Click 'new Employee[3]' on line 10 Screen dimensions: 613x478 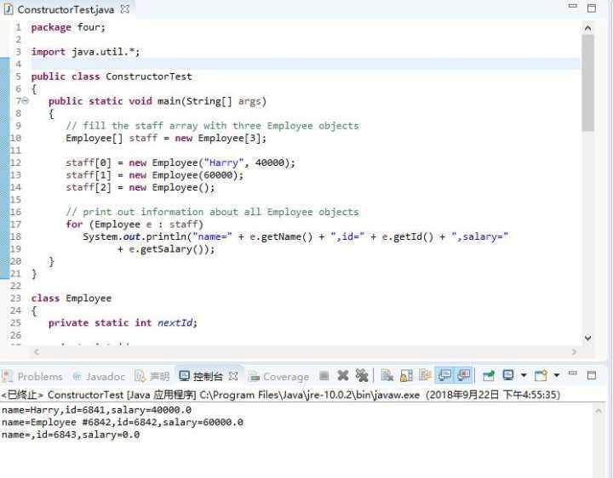point(217,139)
